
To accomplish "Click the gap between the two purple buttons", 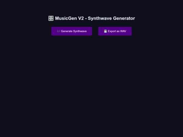I will coord(95,31).
